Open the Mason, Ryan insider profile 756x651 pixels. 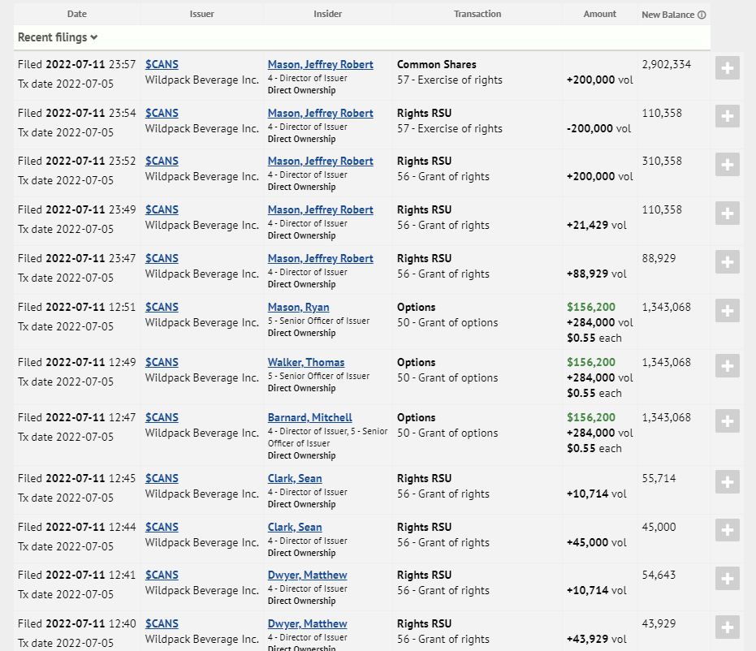tap(299, 307)
